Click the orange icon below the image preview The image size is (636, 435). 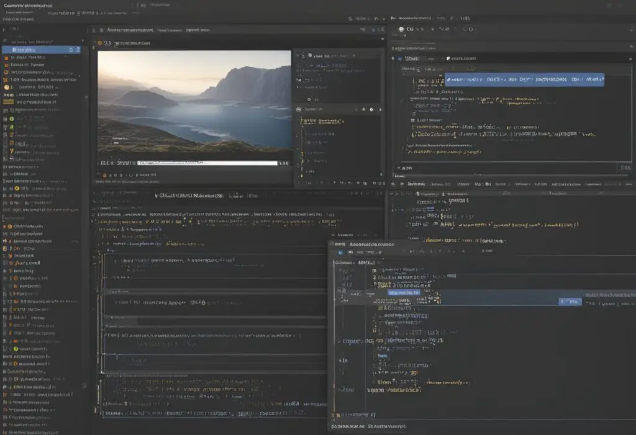104,175
